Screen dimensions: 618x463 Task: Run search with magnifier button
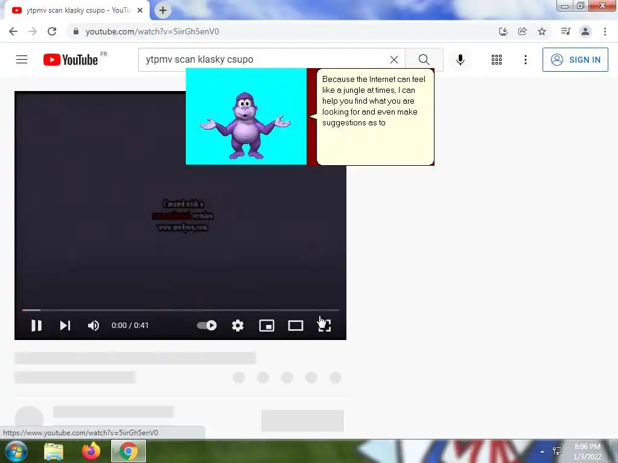coord(424,60)
